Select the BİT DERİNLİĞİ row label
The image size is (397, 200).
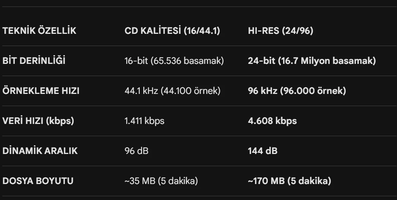coord(34,61)
